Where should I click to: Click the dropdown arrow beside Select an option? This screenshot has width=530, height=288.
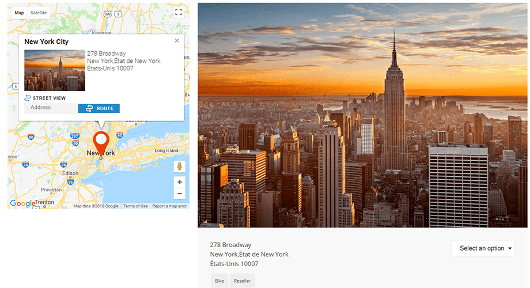pos(510,248)
